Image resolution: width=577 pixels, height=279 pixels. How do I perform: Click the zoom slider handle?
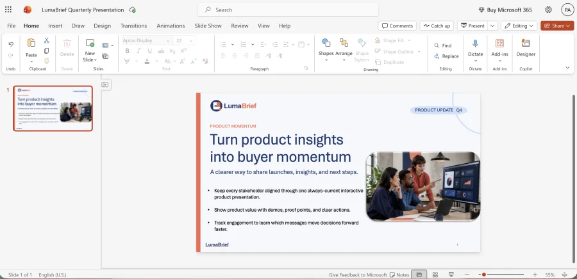coord(484,275)
